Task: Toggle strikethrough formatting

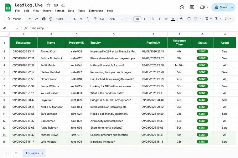Action: coord(166,19)
